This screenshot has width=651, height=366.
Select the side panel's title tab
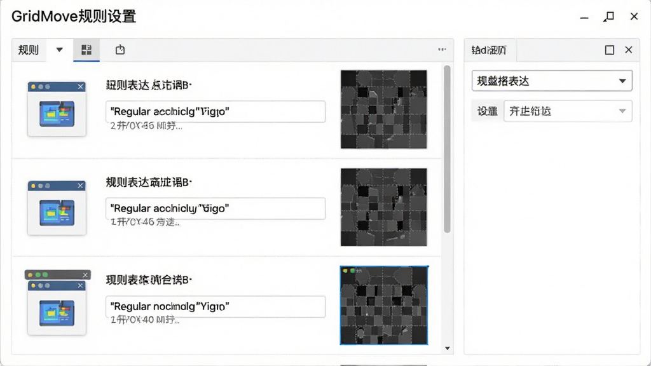(x=489, y=50)
